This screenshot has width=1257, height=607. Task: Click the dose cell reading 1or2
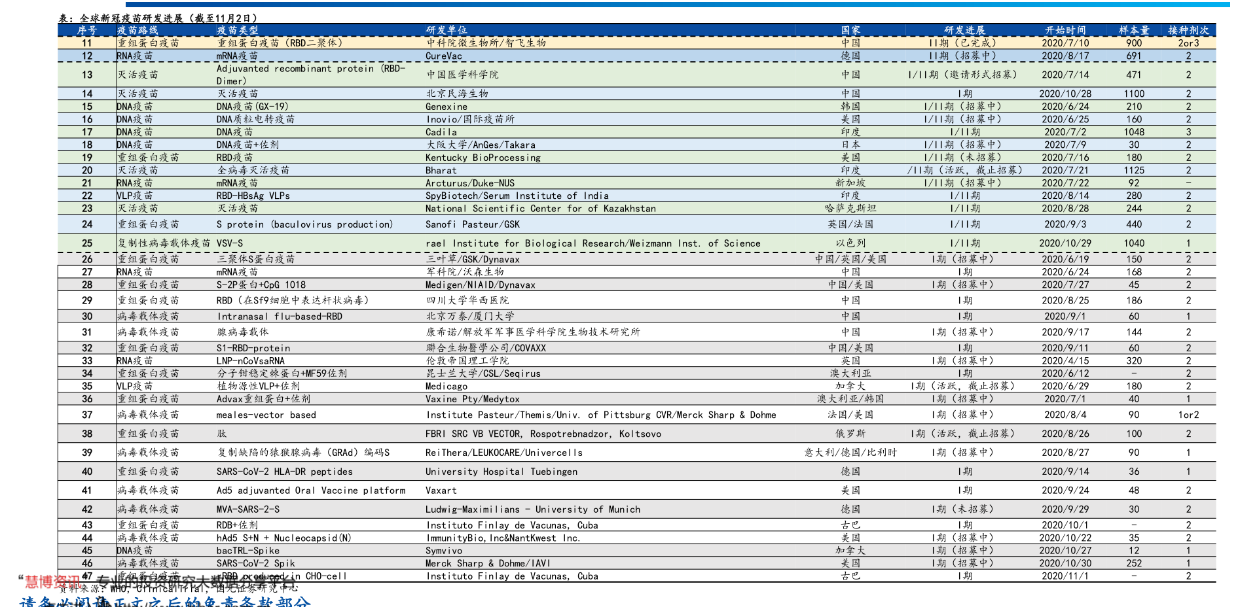1188,415
